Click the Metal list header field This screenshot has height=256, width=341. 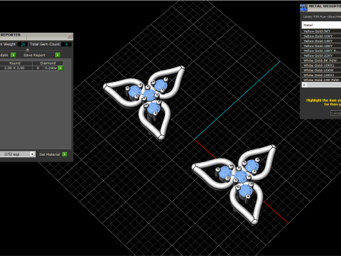click(x=321, y=25)
